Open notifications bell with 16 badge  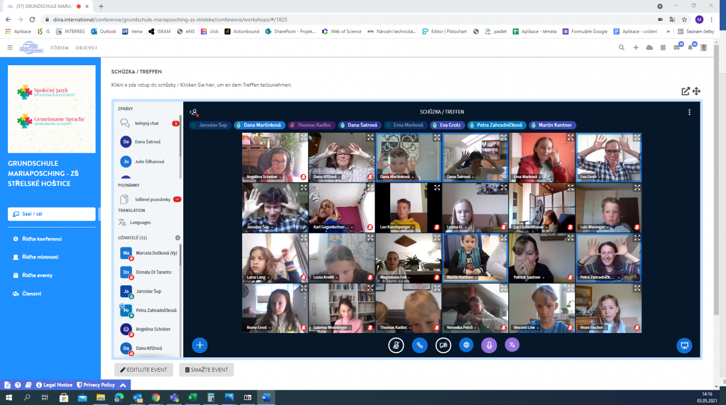[690, 48]
